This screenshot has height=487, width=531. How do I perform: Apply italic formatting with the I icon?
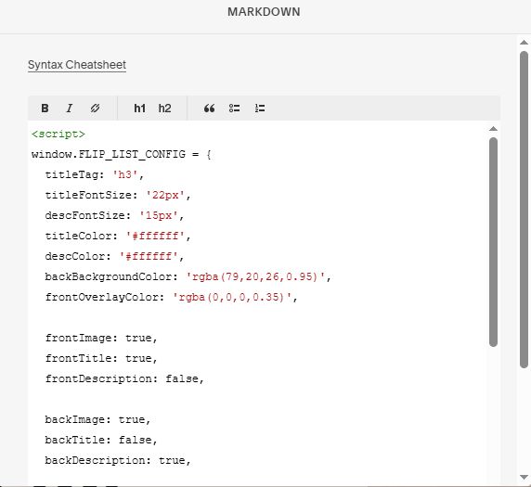coord(70,109)
